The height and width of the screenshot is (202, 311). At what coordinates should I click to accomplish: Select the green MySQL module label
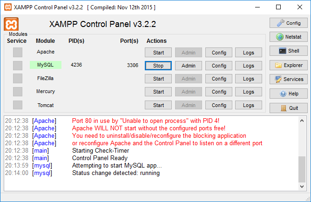coord(45,65)
